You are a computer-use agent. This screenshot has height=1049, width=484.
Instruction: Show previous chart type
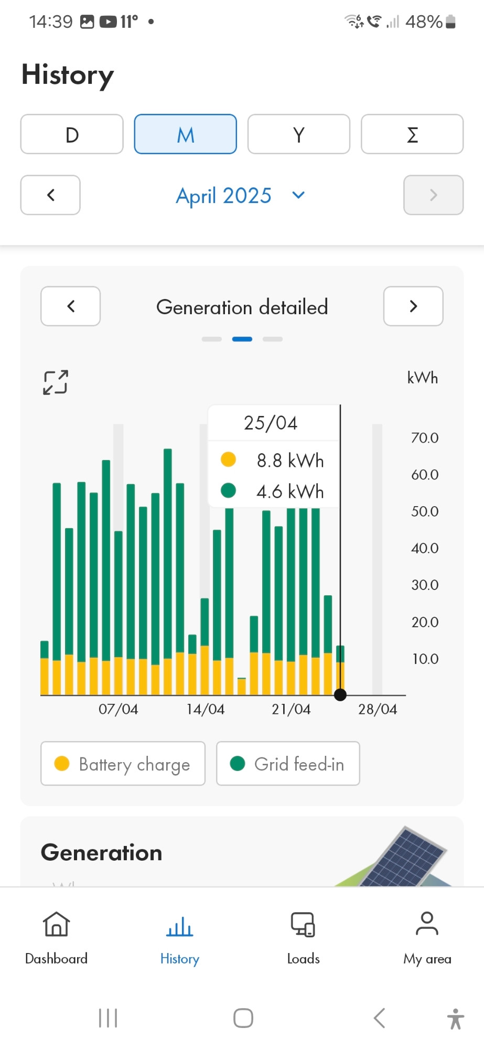(71, 306)
